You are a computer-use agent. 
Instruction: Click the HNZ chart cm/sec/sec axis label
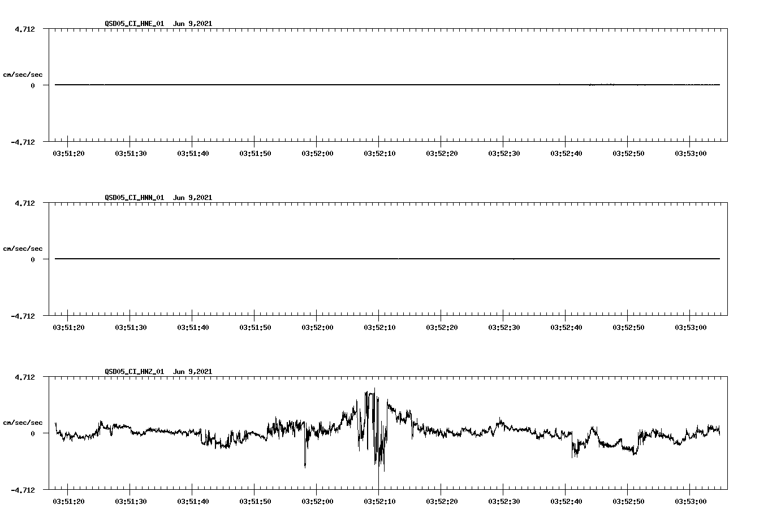(x=23, y=423)
